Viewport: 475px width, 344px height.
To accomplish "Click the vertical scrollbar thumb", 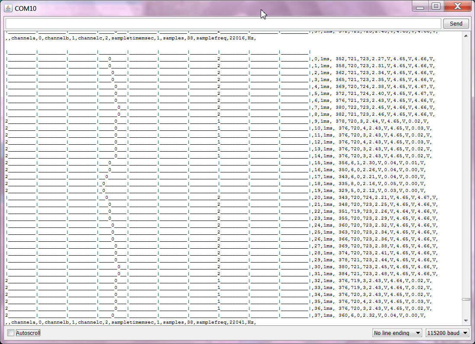I will (466, 299).
